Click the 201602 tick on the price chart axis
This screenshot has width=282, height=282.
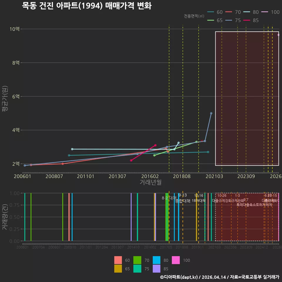(x=150, y=176)
